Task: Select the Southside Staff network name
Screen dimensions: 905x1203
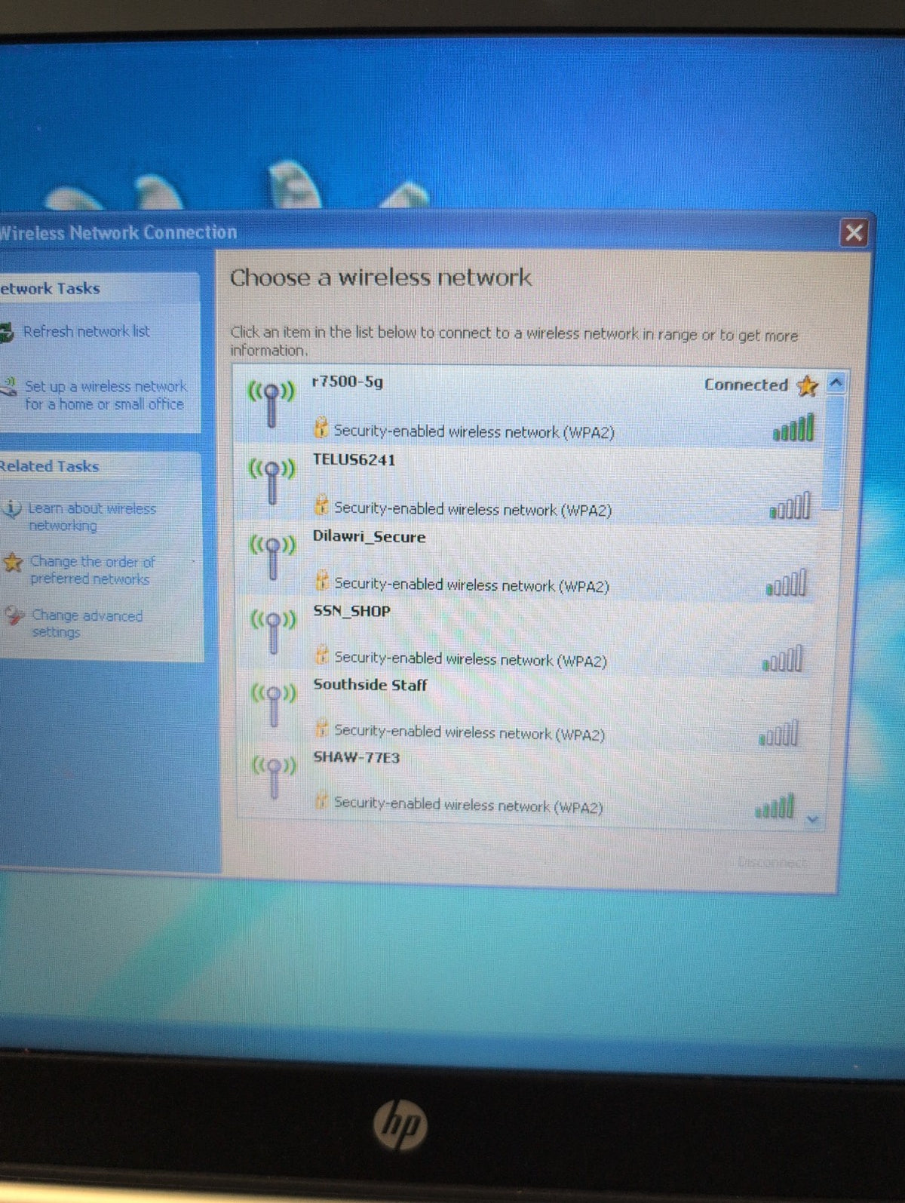Action: click(370, 685)
